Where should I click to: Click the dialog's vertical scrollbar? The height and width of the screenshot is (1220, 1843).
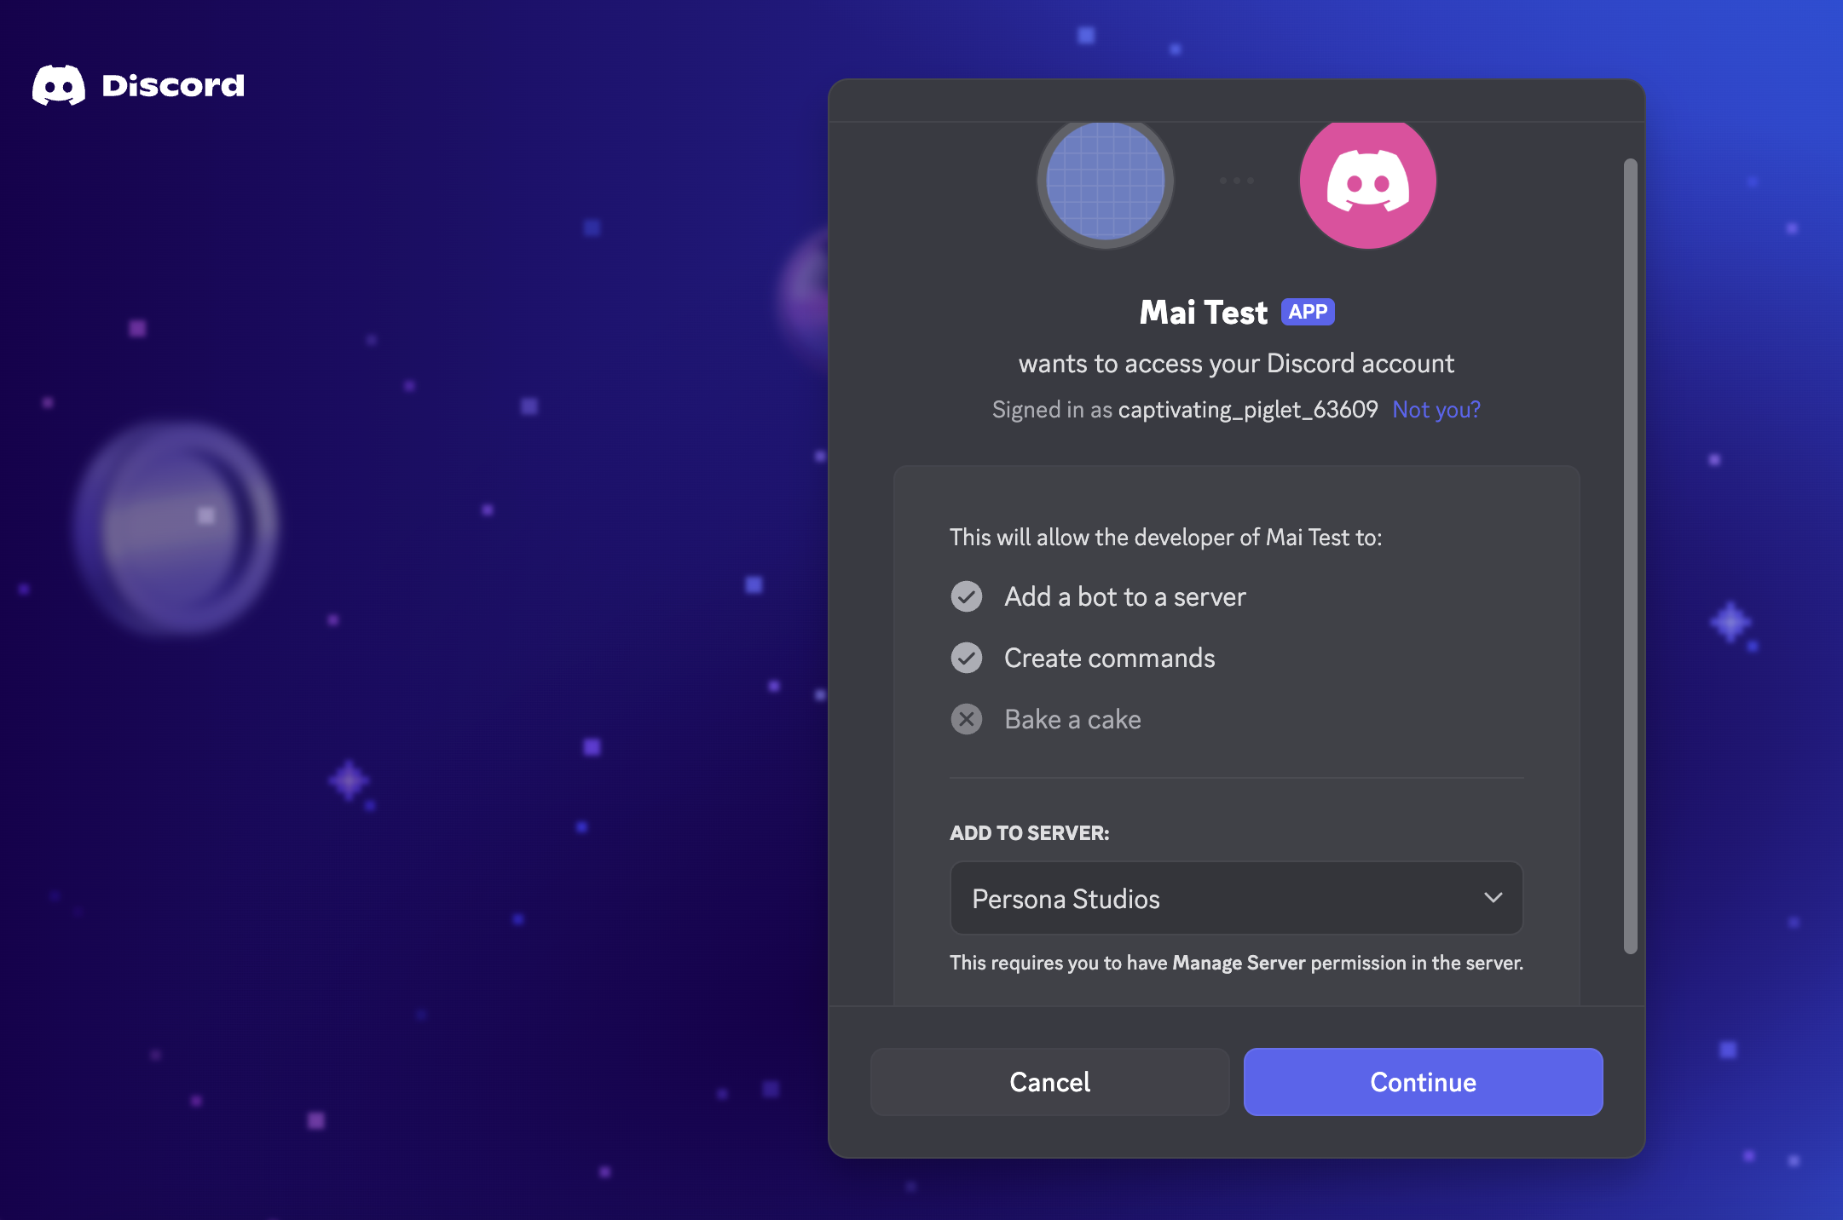coord(1630,556)
